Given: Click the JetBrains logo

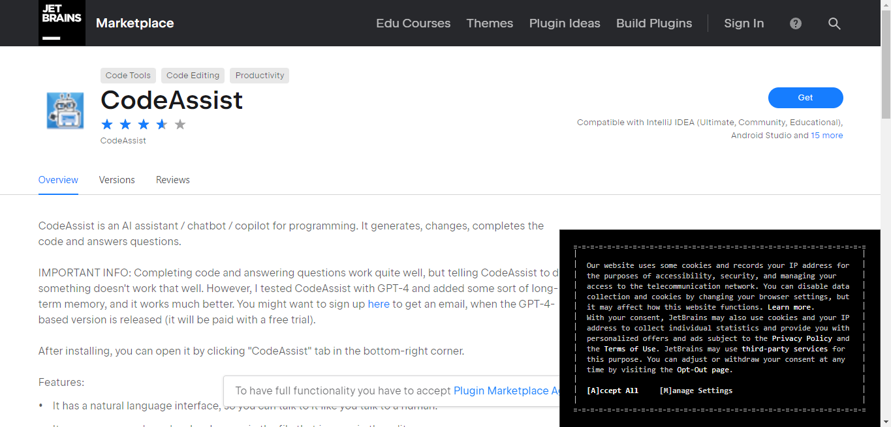Looking at the screenshot, I should (62, 23).
